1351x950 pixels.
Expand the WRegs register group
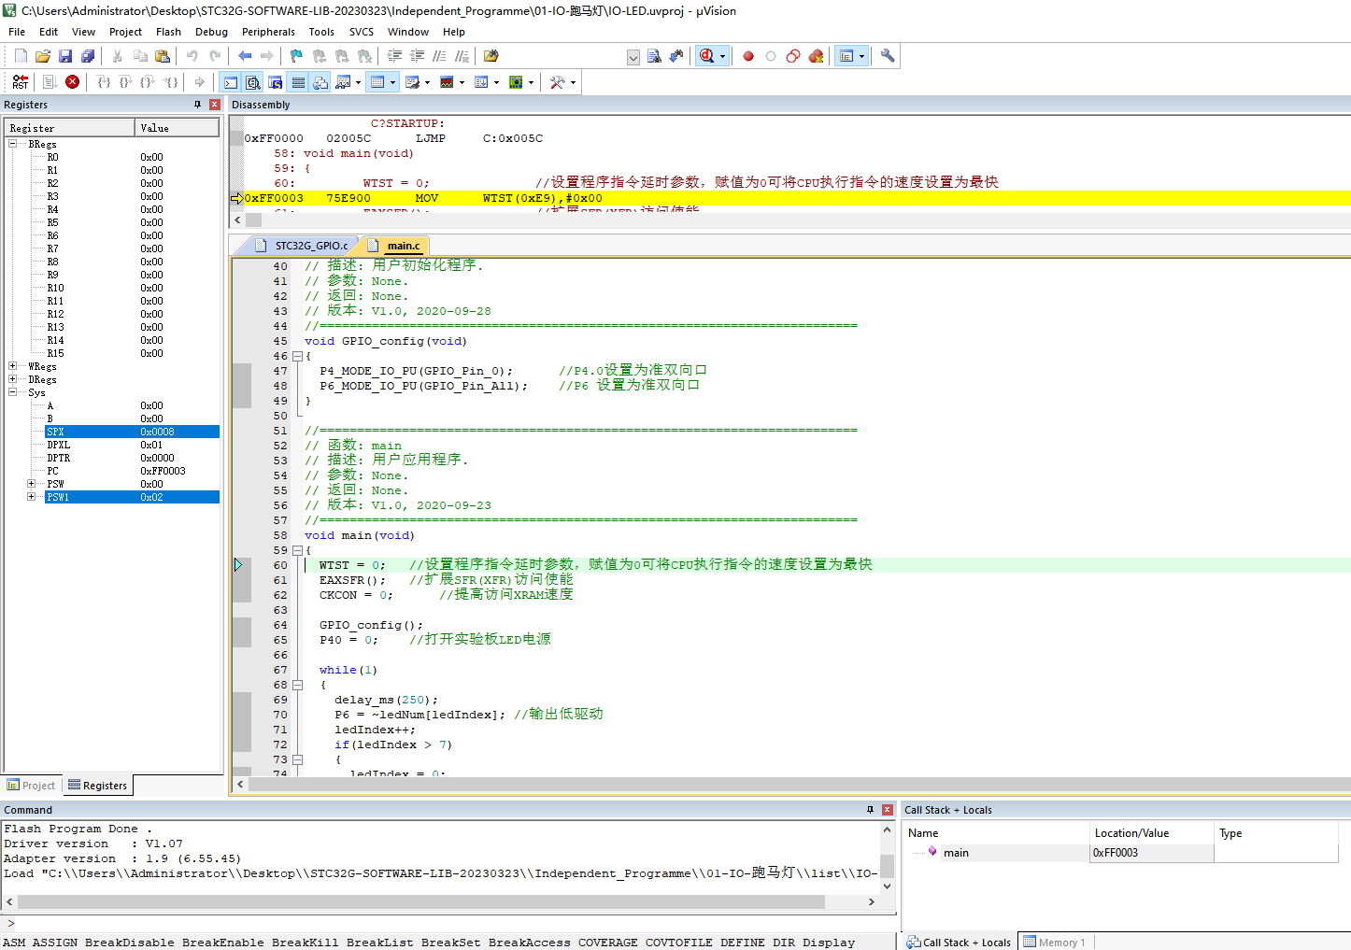(12, 366)
